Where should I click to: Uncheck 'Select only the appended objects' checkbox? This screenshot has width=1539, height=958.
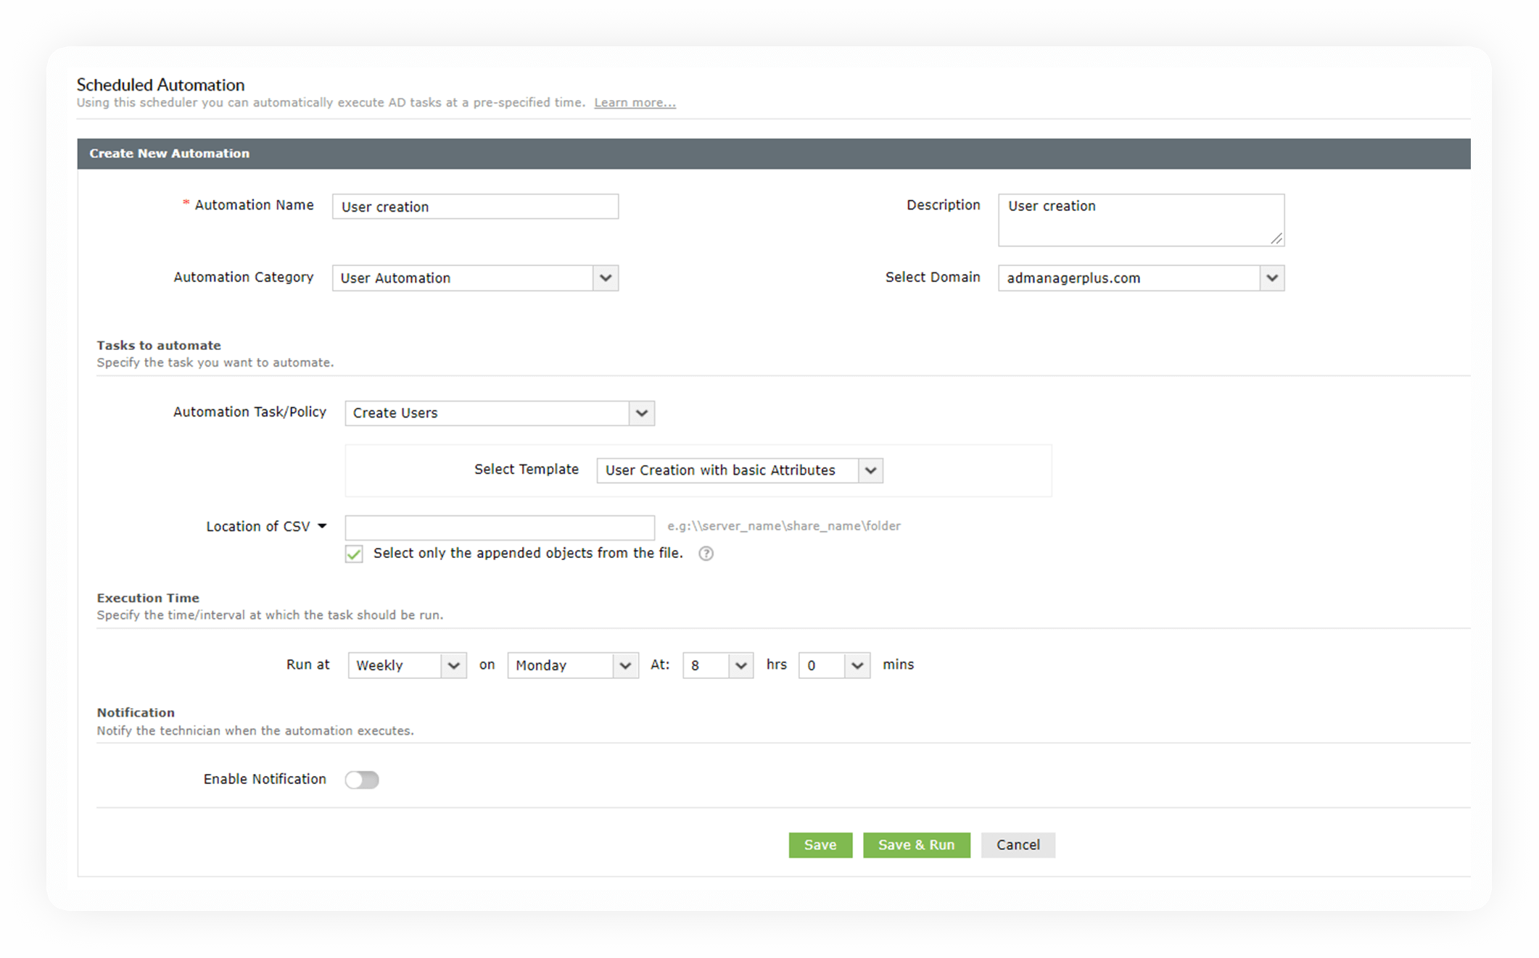354,554
